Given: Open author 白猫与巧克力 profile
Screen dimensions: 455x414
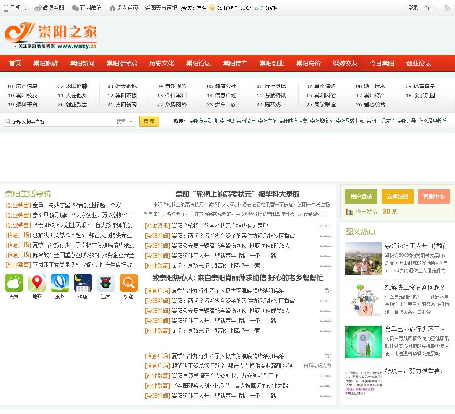Looking at the screenshot, I should (317, 366).
